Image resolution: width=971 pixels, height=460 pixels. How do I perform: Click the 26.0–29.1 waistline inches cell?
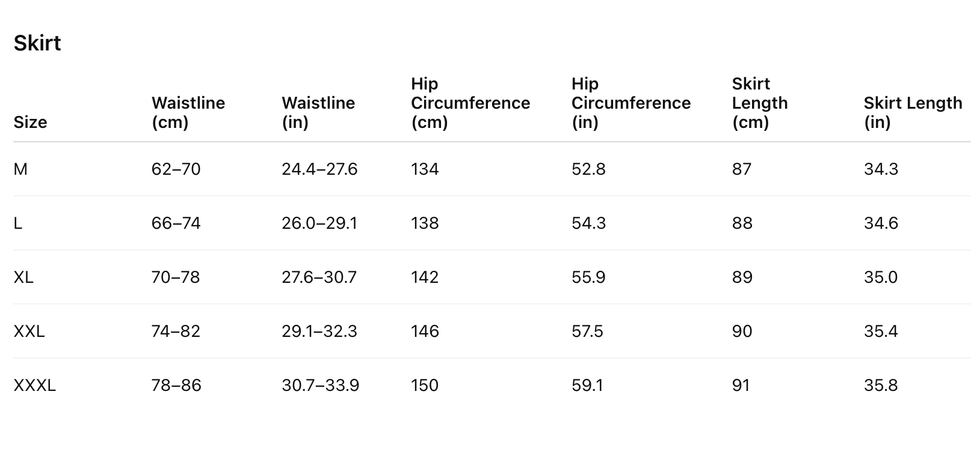319,223
